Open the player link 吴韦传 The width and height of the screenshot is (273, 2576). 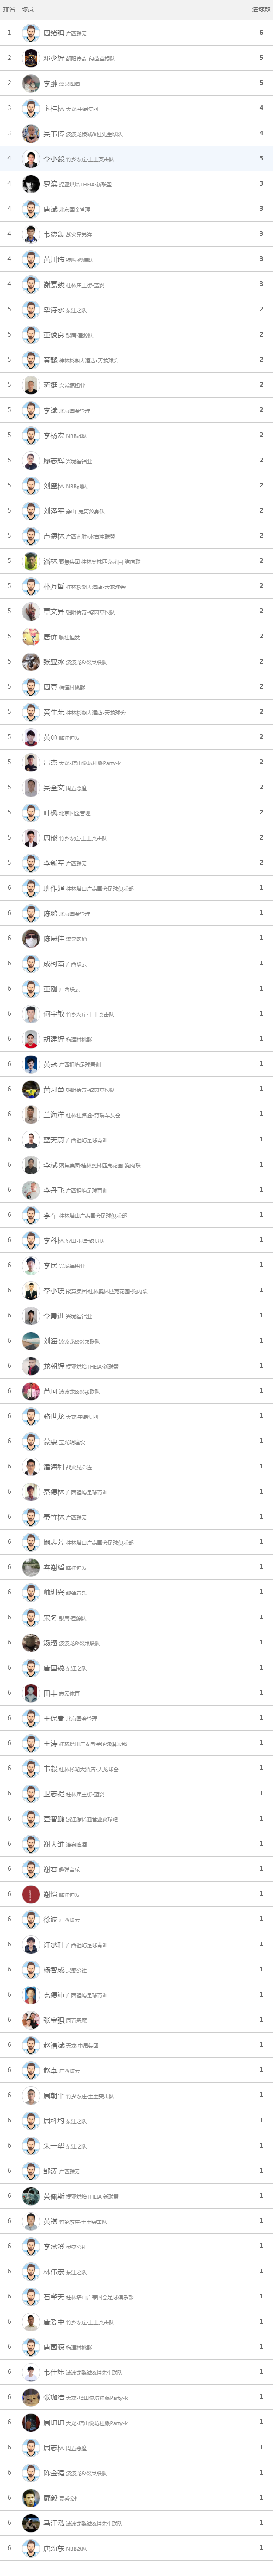coord(53,133)
